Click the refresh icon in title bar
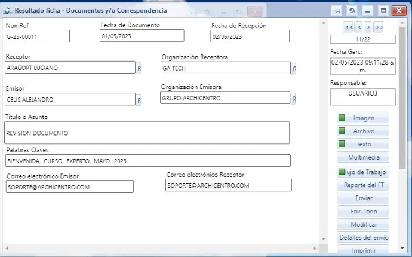The width and height of the screenshot is (412, 257). click(x=352, y=11)
